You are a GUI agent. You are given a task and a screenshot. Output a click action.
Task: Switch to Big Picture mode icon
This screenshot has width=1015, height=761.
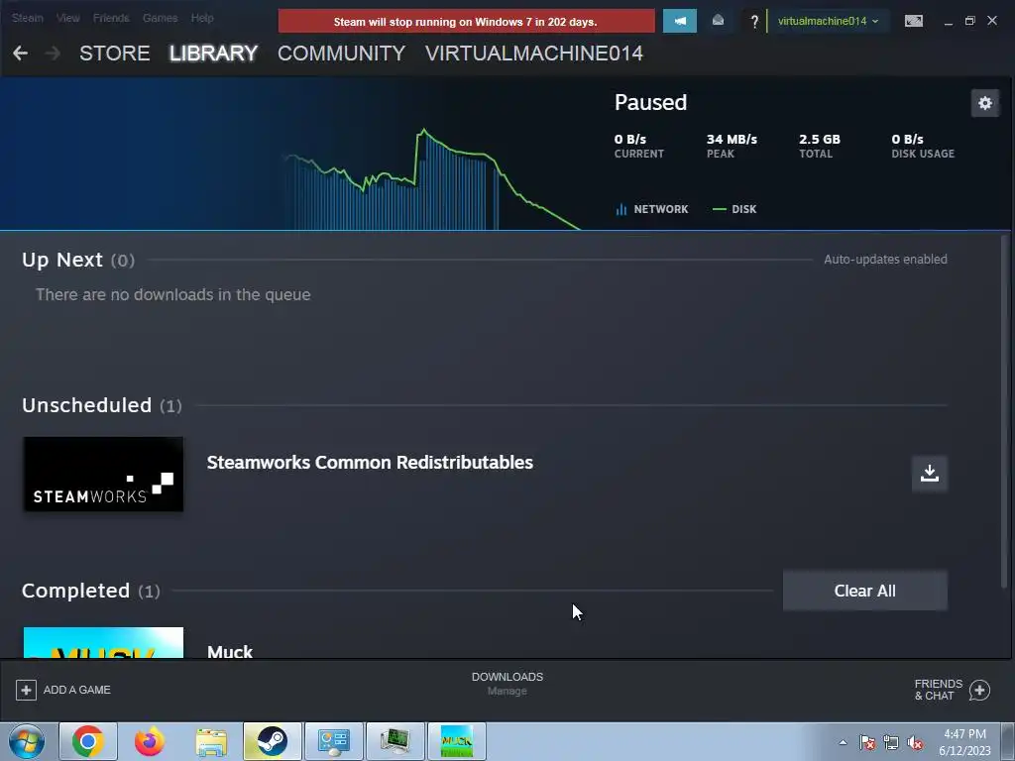[x=913, y=22]
